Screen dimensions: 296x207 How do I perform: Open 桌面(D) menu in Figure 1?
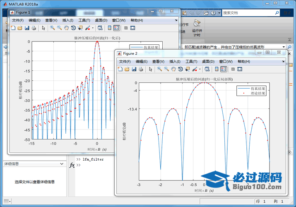[101, 20]
